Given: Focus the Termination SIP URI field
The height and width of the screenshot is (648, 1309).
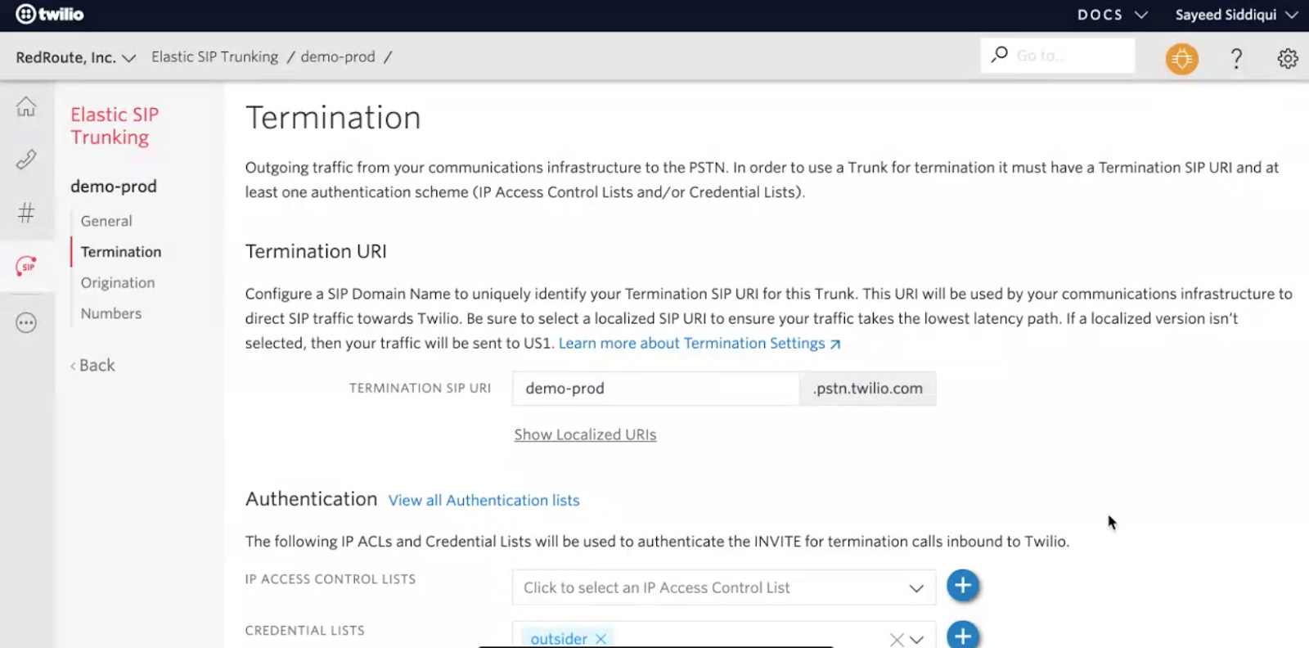Looking at the screenshot, I should click(655, 389).
